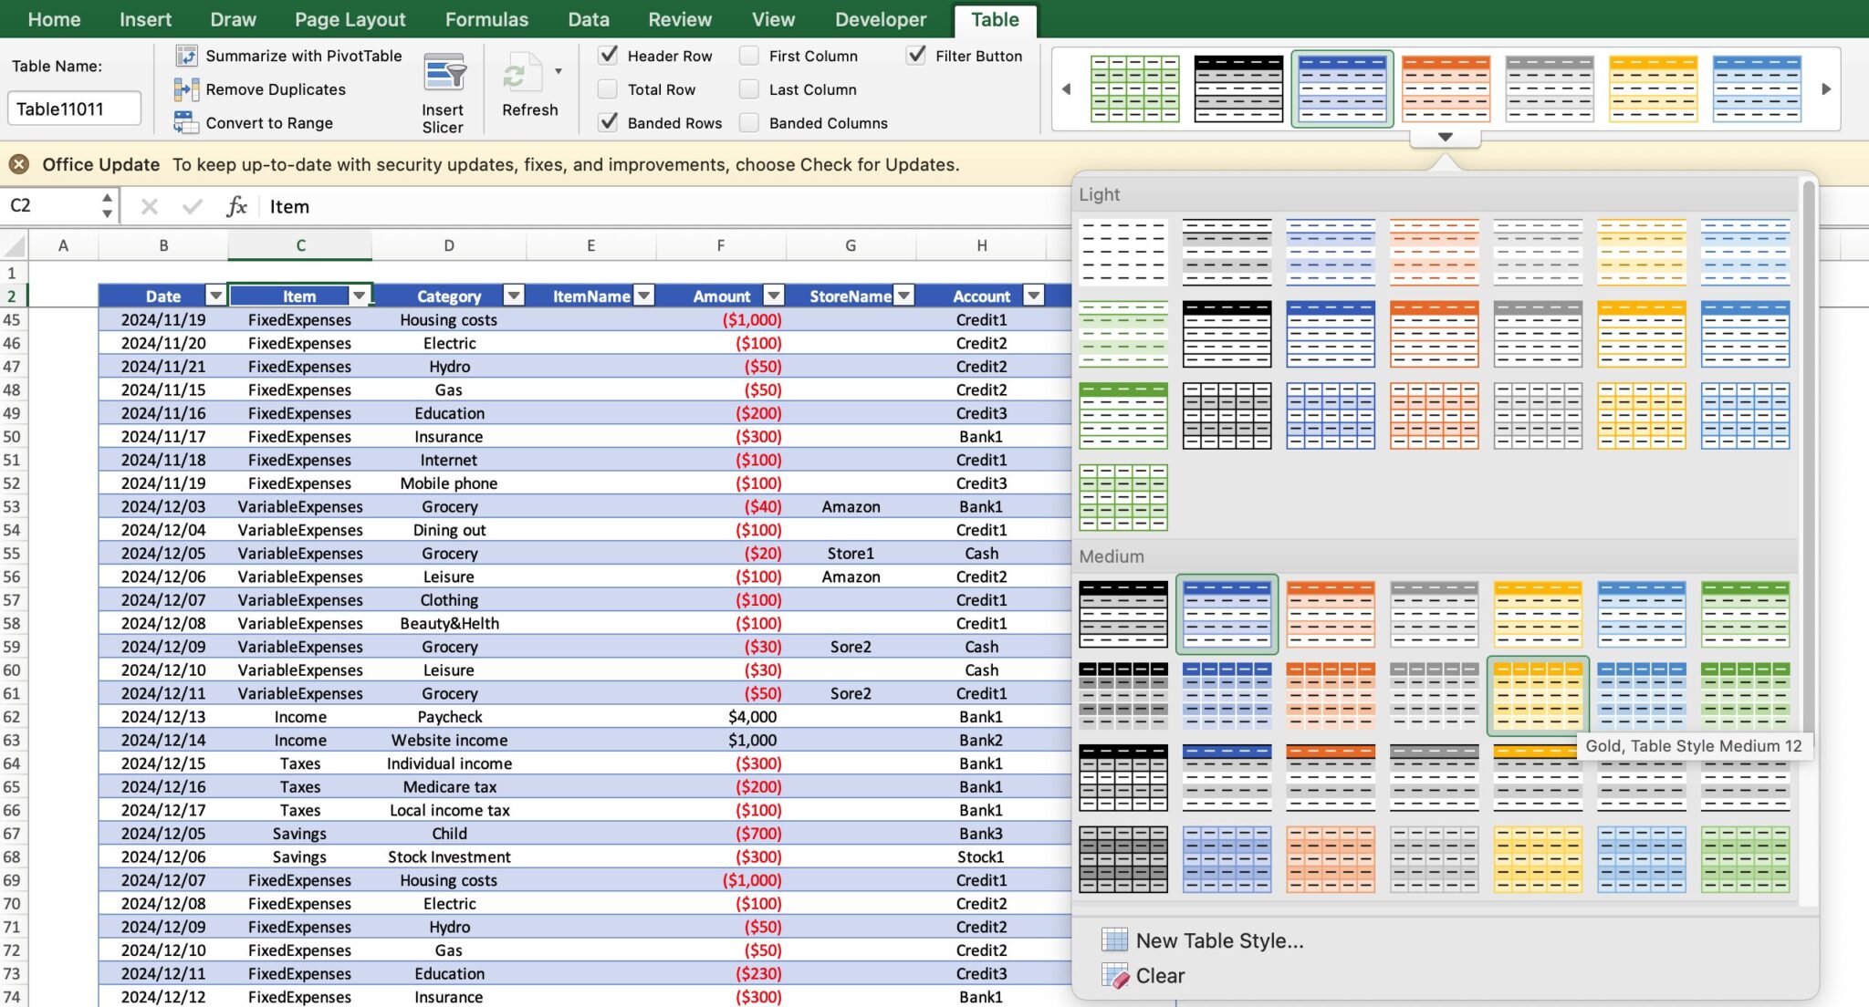This screenshot has height=1007, width=1869.
Task: Open the Amount column filter dropdown
Action: [x=774, y=296]
